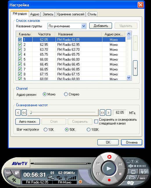The image size is (151, 188).
Task: Click the channel list scroll-down arrow
Action: pos(129,78)
